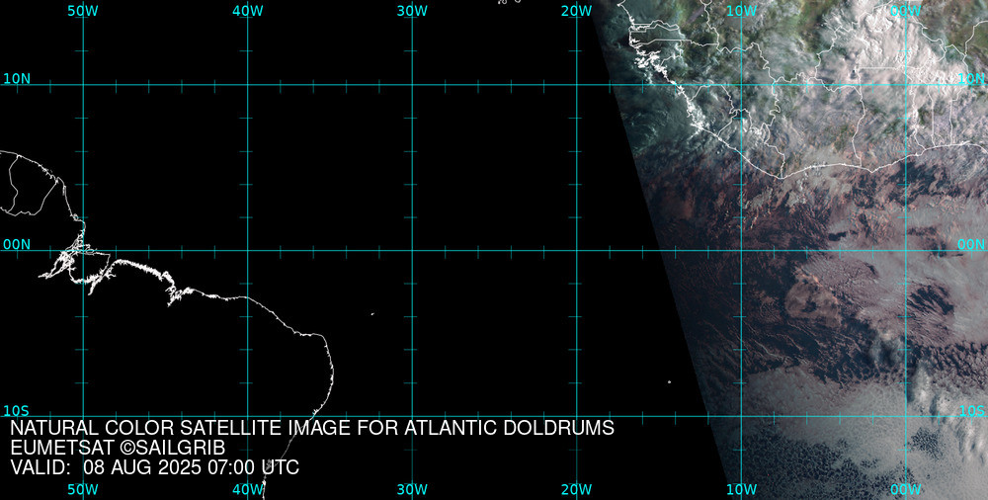Click the 'VALID: 08 AUG 2025 07:00 UTC' timestamp

tap(155, 467)
